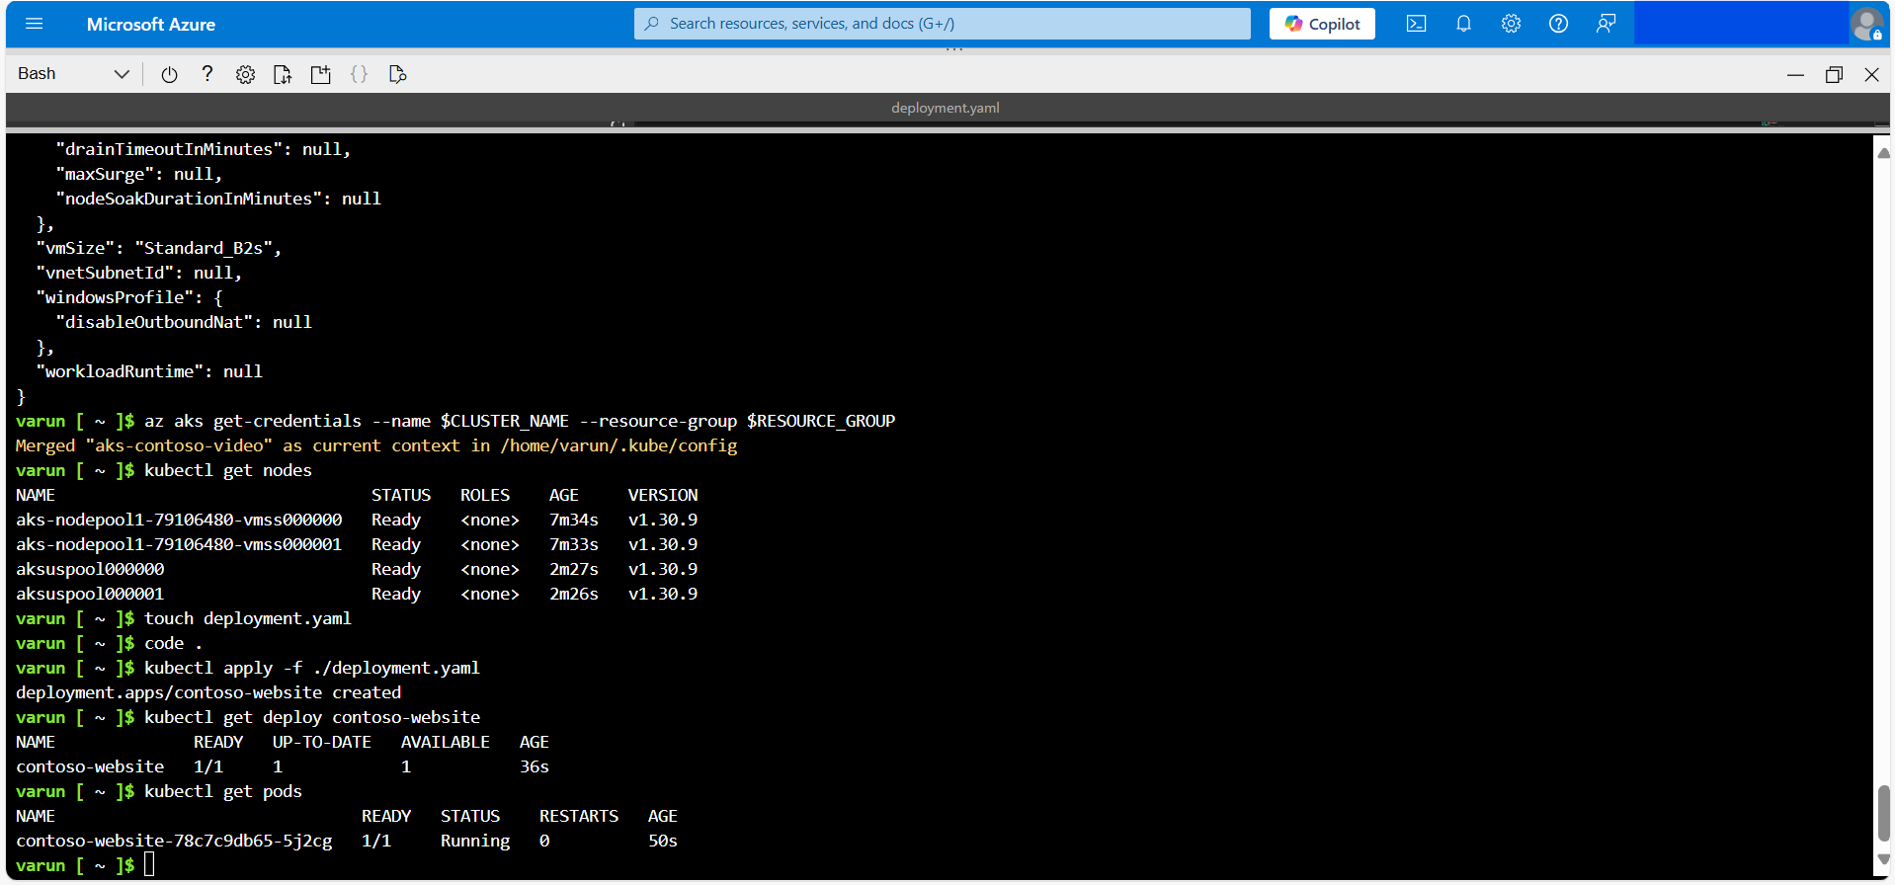
Task: Maximize the Cloud Shell pane
Action: pos(1834,75)
